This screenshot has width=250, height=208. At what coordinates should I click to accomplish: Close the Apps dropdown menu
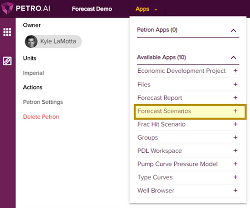tap(146, 9)
